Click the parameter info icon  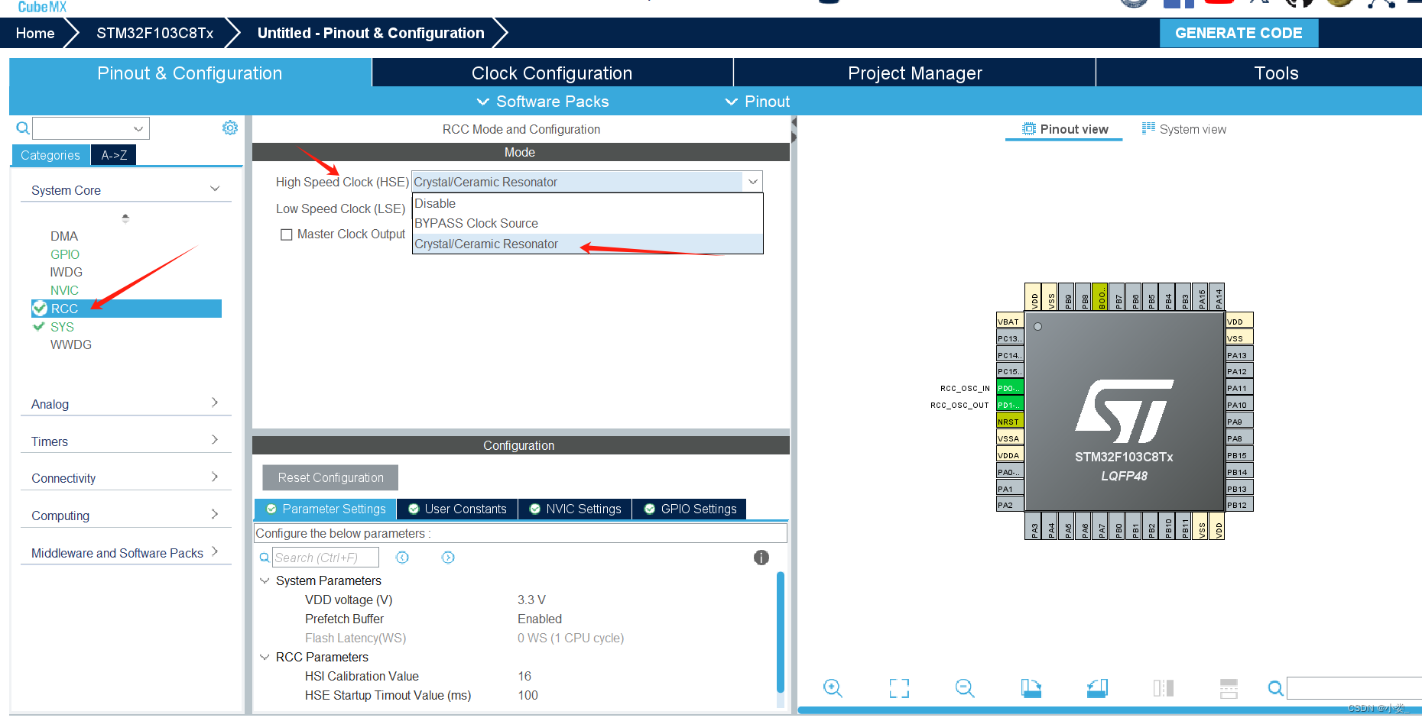click(761, 558)
